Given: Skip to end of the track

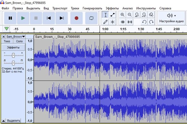Looking at the screenshot, I should click(x=62, y=18).
